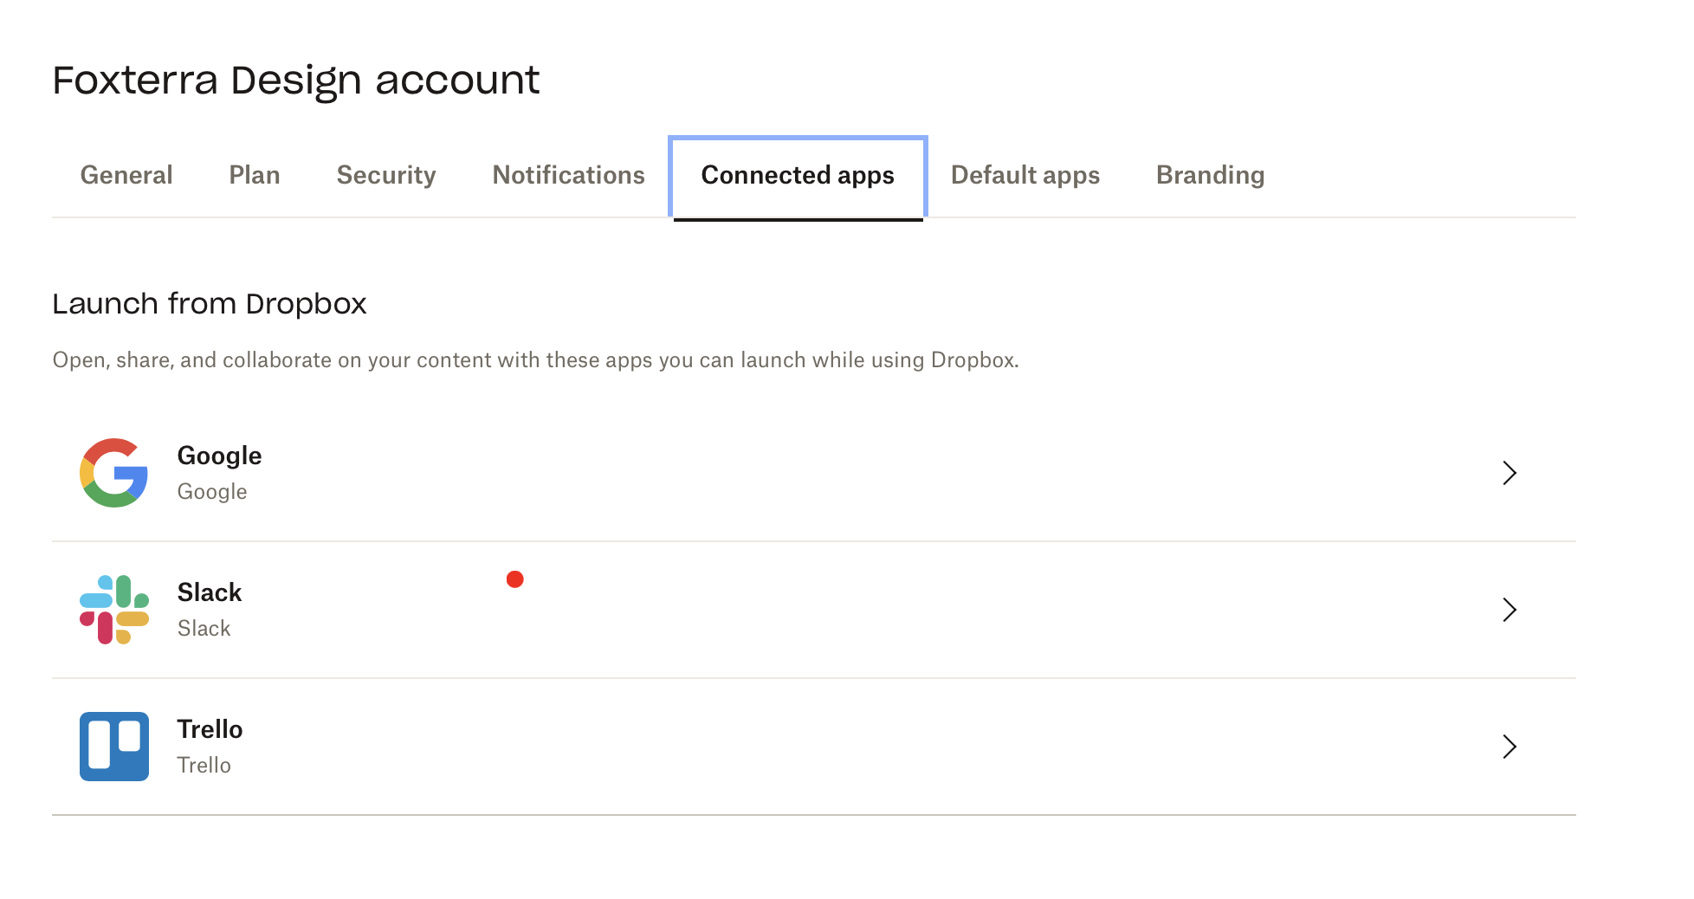This screenshot has height=899, width=1694.
Task: Expand the Slack row chevron
Action: pyautogui.click(x=1510, y=610)
